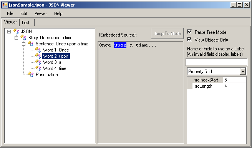252x148 pixels.
Task: Open the Help menu
Action: tap(58, 13)
